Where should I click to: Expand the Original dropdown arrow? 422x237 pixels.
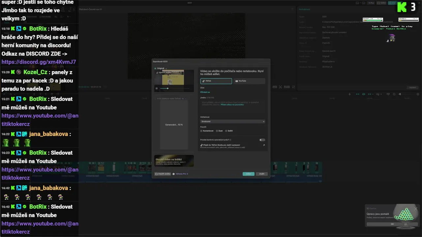click(166, 68)
